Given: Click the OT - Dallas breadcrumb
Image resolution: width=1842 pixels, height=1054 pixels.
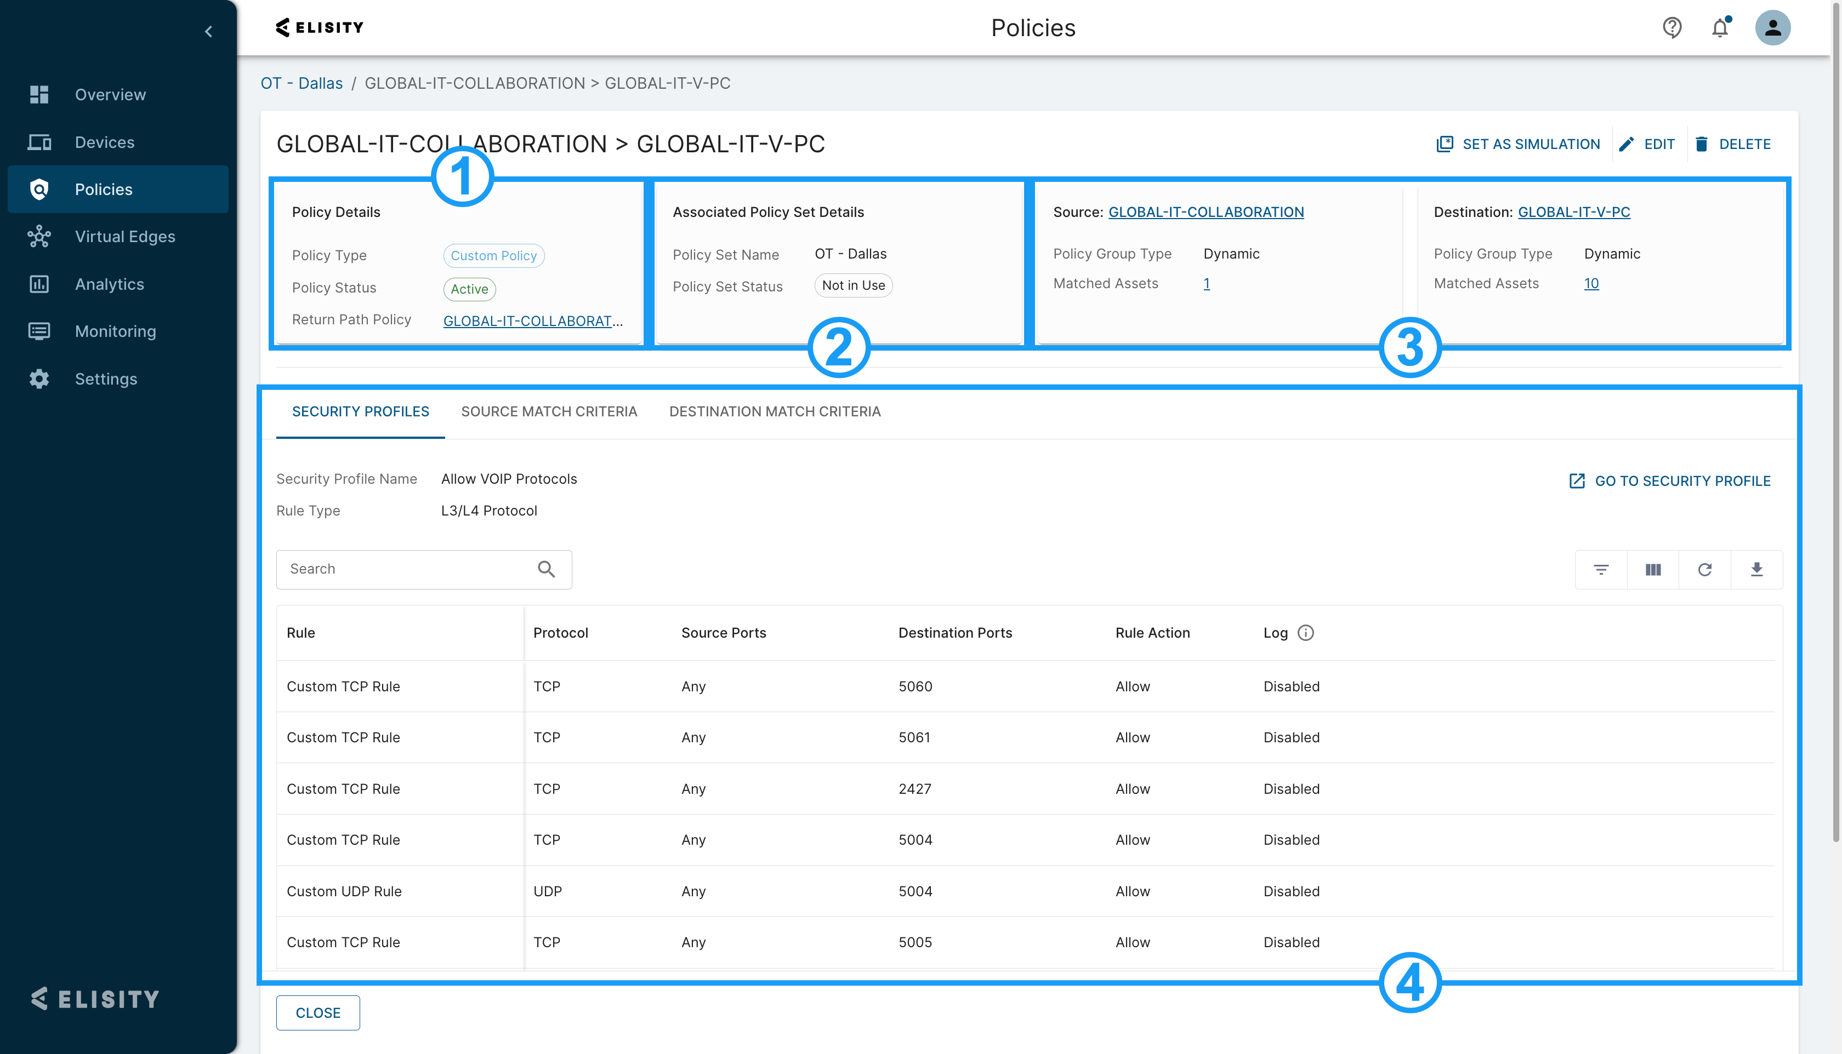Looking at the screenshot, I should tap(302, 83).
